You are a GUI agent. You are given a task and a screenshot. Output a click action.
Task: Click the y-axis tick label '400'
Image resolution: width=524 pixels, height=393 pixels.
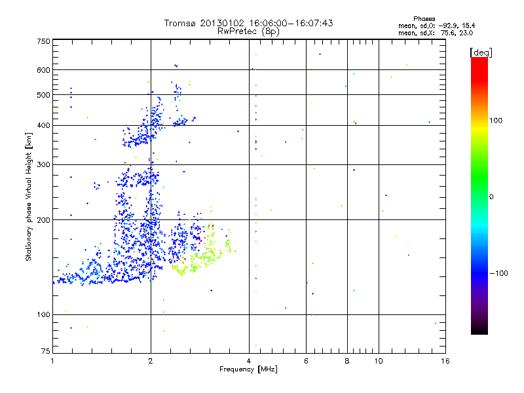[x=44, y=125]
